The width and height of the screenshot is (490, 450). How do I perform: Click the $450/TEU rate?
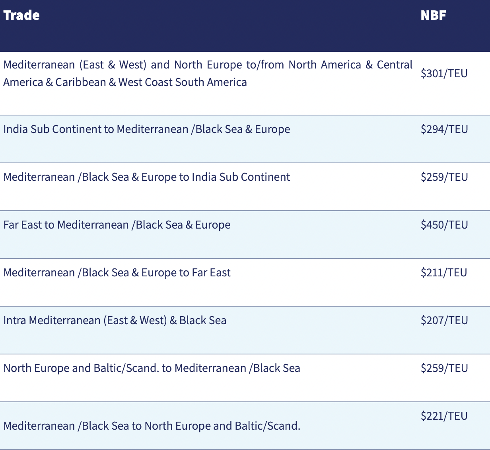click(444, 225)
